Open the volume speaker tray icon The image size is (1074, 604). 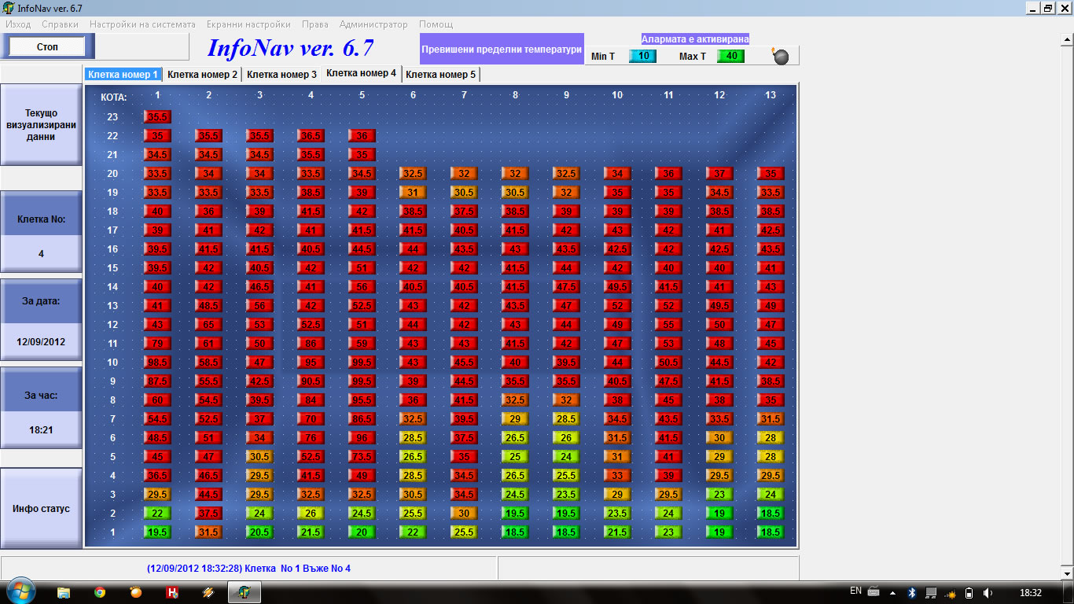988,592
